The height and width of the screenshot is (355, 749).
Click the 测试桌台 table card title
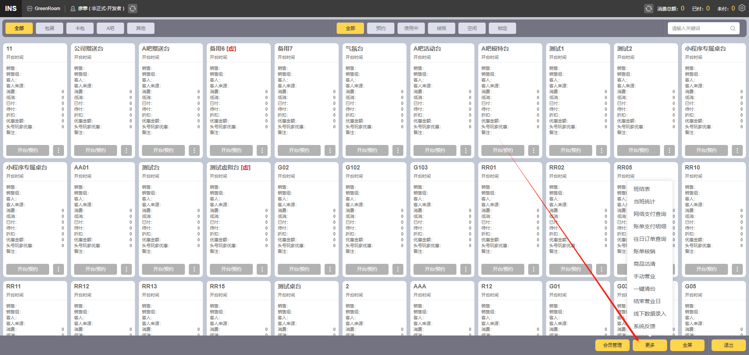[289, 286]
